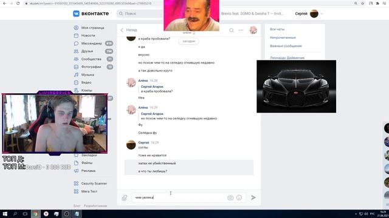Viewport: 389px width, 218px height.
Task: Open browser extensions puzzle icon
Action: tap(377, 4)
